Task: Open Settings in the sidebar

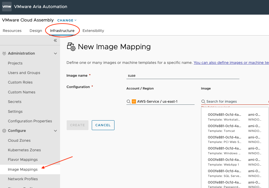Action: (15, 112)
